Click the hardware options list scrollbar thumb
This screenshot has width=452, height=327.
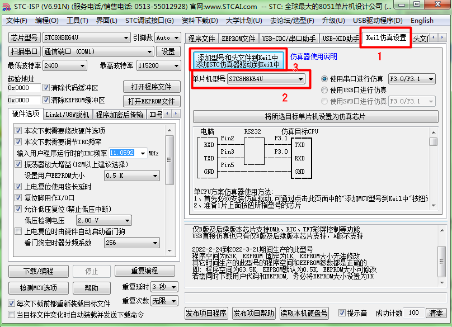[x=170, y=160]
